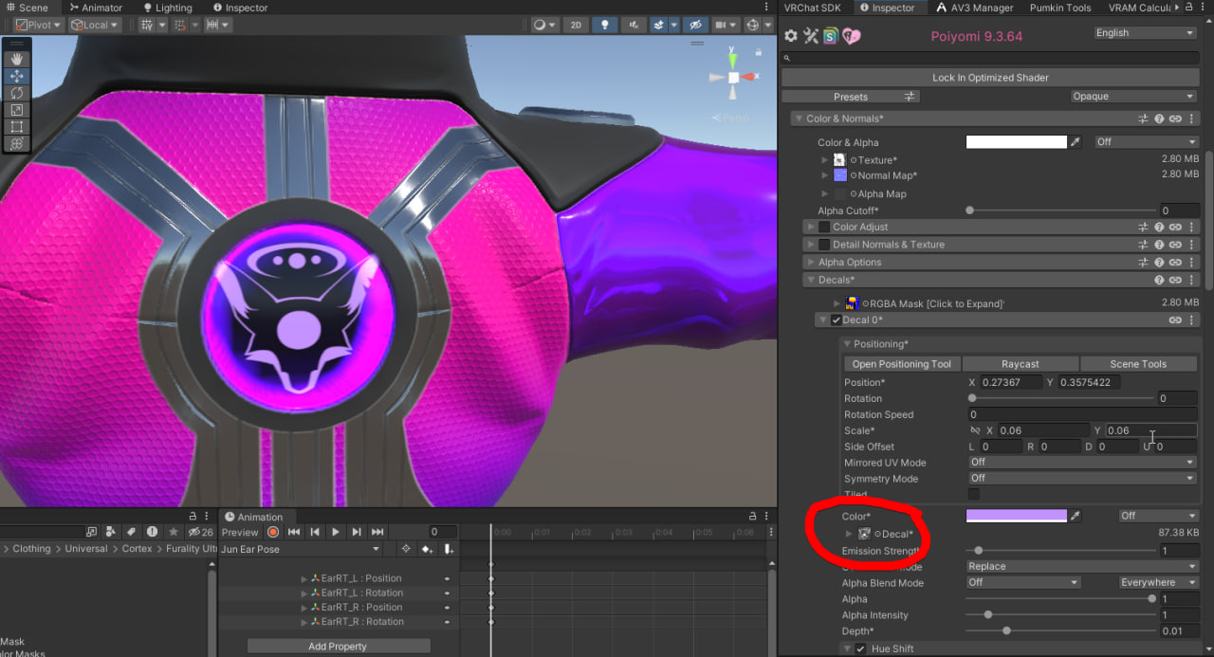
Task: Uncheck the Decal 0 checkbox
Action: click(836, 320)
